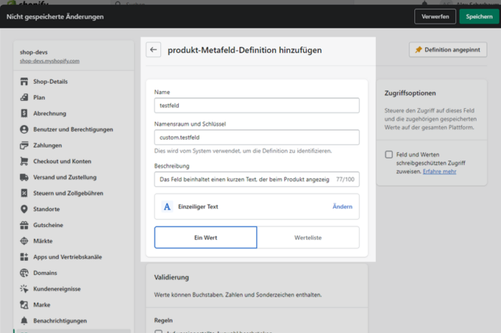
Task: Enable schreibgeschützten Zugriff checkbox
Action: (389, 155)
